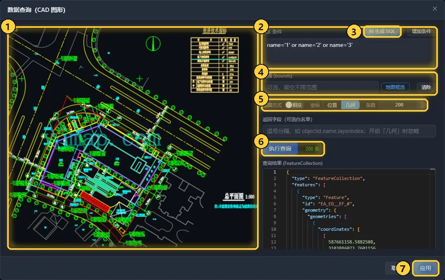
Task: Click the "geometries" key in the JSON result
Action: [324, 216]
